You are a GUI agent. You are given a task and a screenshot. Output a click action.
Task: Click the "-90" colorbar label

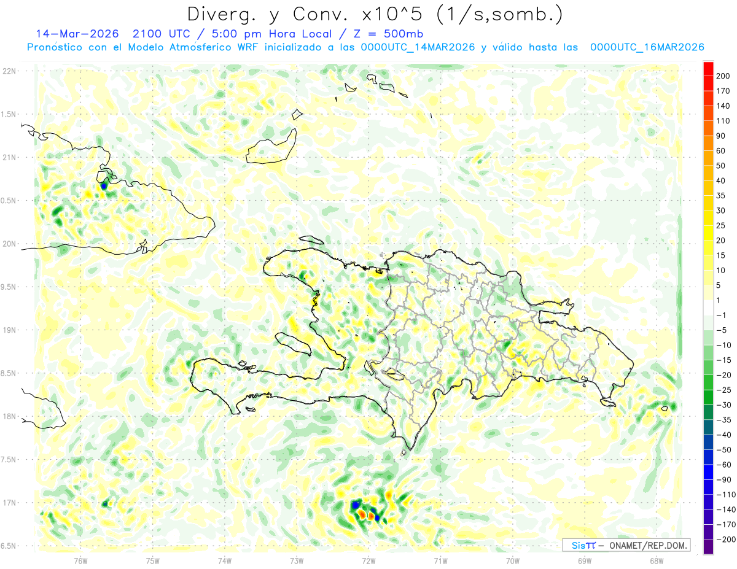pos(725,479)
